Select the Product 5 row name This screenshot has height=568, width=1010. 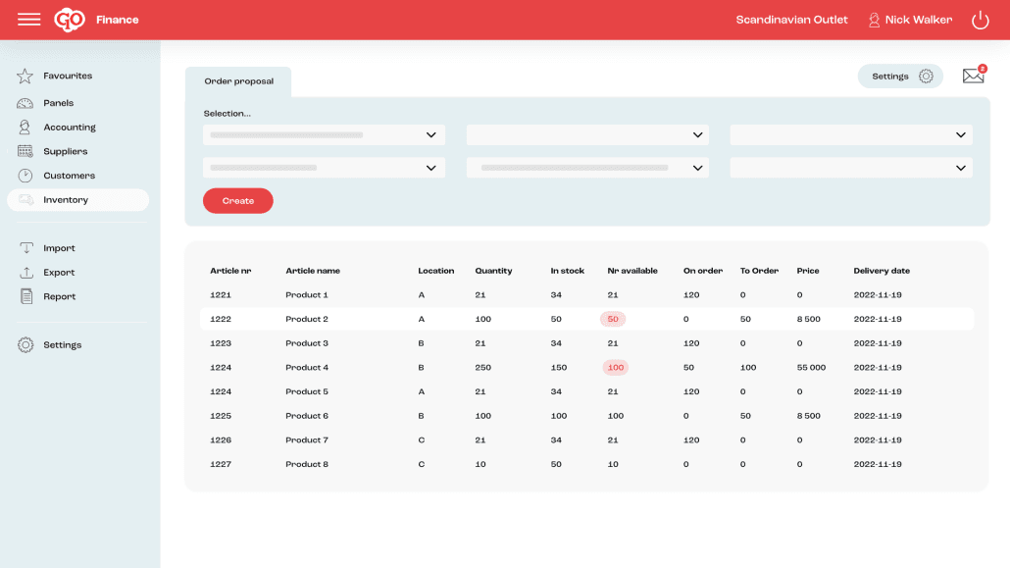[x=307, y=392]
